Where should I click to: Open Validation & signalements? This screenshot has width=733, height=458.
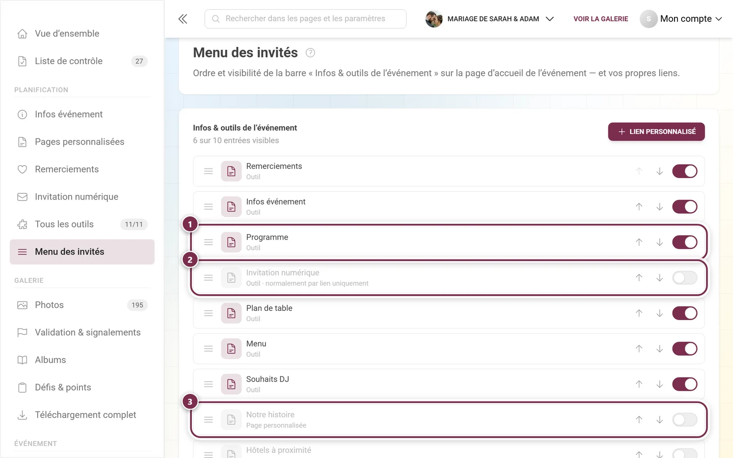click(82, 333)
